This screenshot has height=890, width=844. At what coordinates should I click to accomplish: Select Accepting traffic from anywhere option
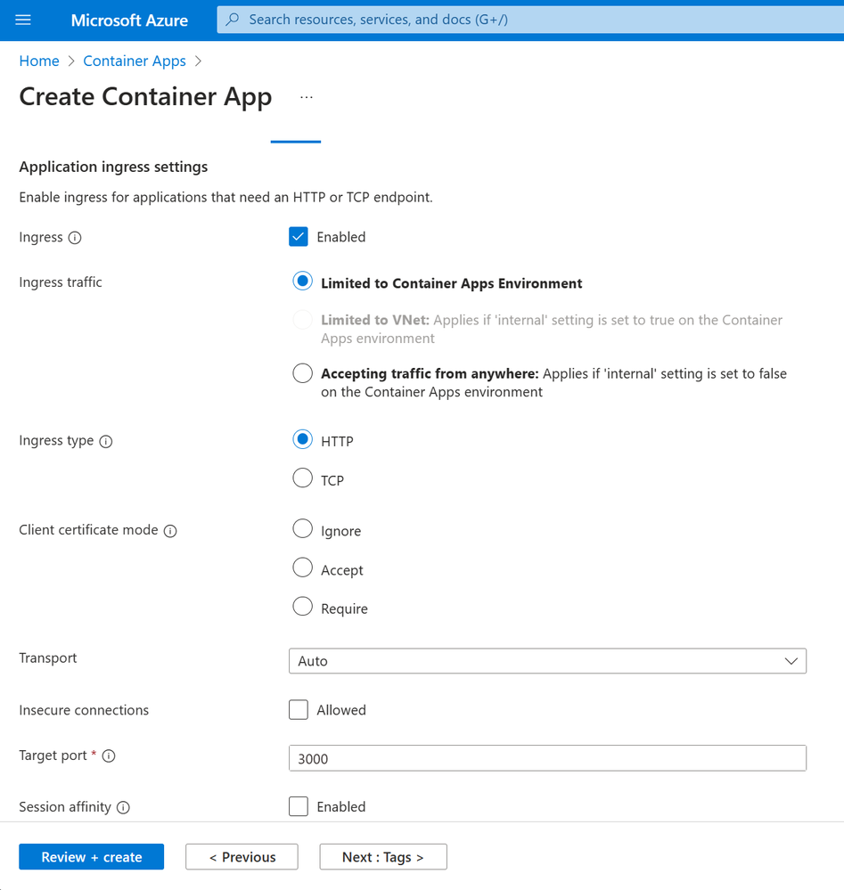click(x=303, y=373)
